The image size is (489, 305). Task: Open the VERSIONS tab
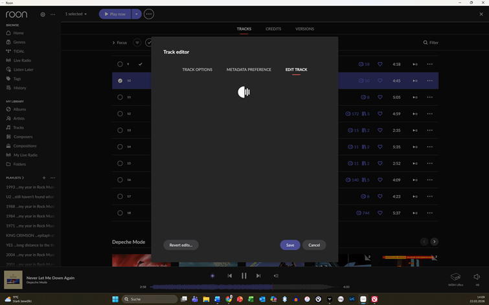click(x=304, y=28)
